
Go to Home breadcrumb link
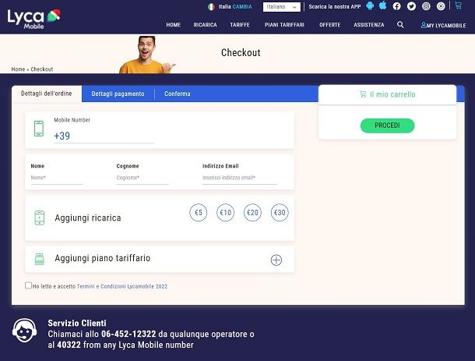[18, 69]
